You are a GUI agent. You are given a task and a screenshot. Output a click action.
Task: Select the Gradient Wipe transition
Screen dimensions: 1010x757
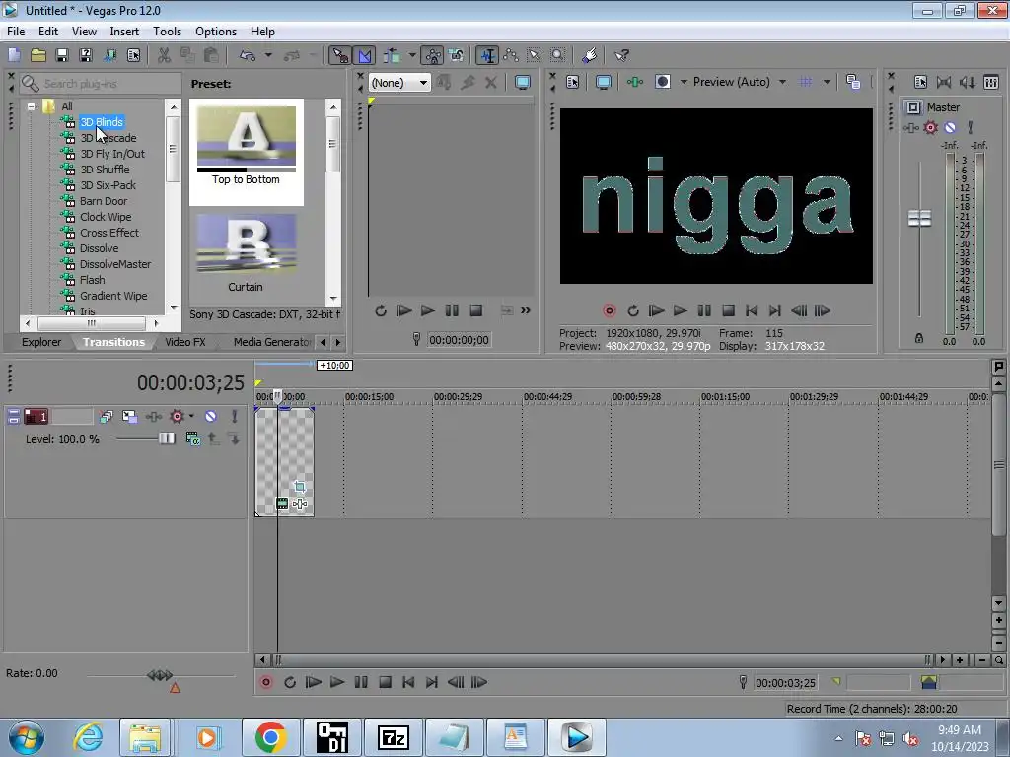[113, 296]
